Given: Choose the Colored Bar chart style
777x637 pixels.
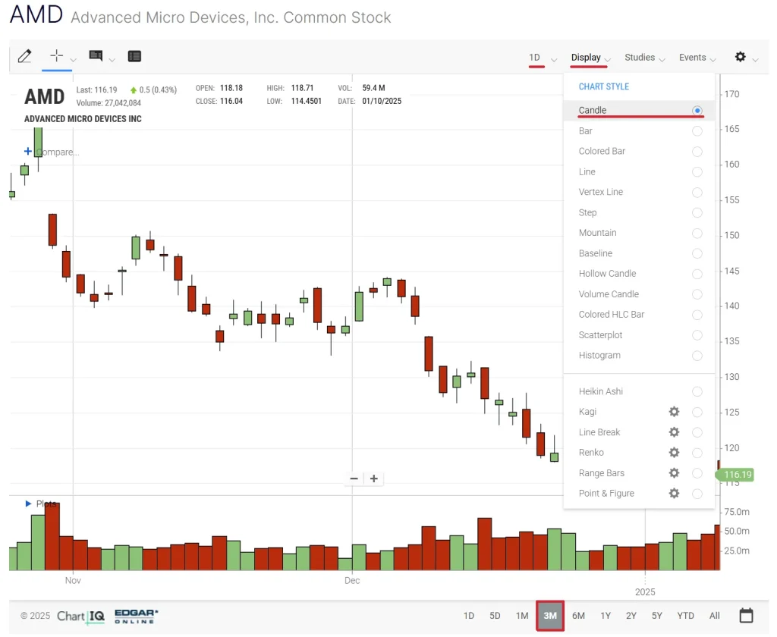Looking at the screenshot, I should click(639, 151).
